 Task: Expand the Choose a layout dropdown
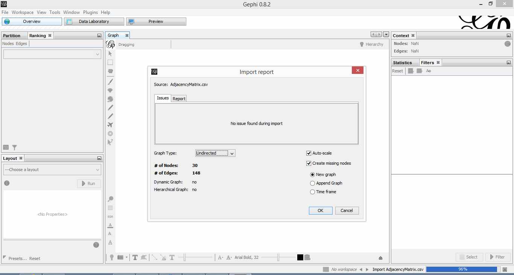(x=52, y=170)
